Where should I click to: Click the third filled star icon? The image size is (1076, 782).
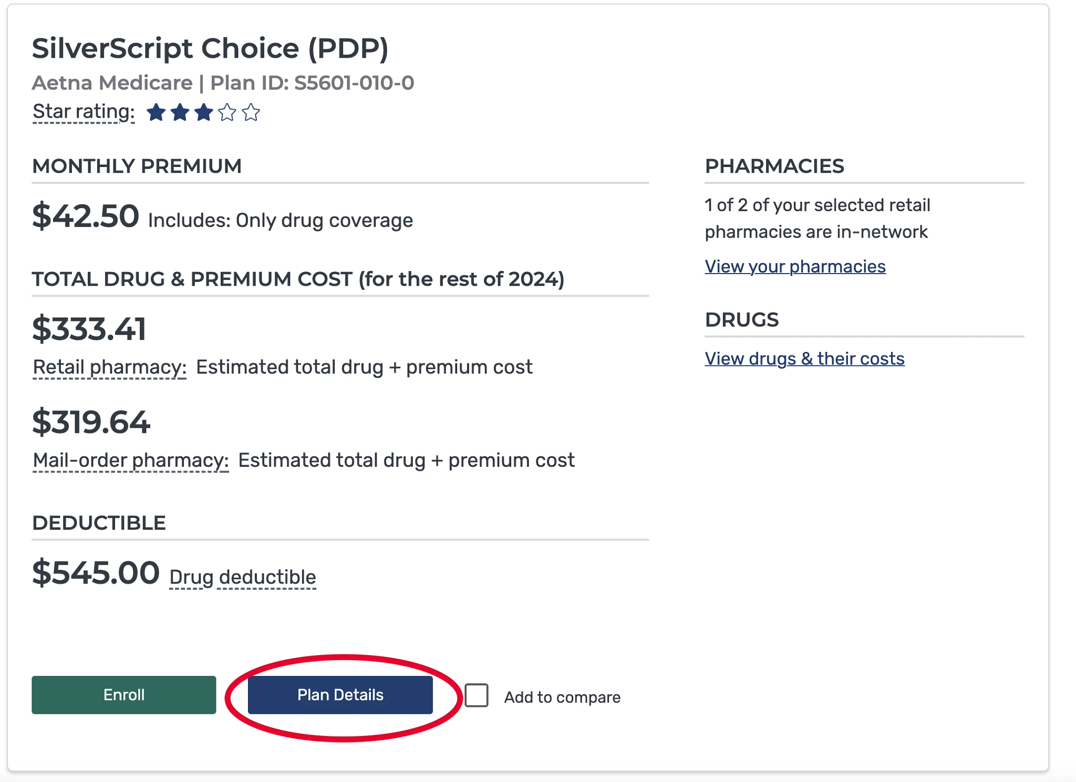click(x=203, y=112)
